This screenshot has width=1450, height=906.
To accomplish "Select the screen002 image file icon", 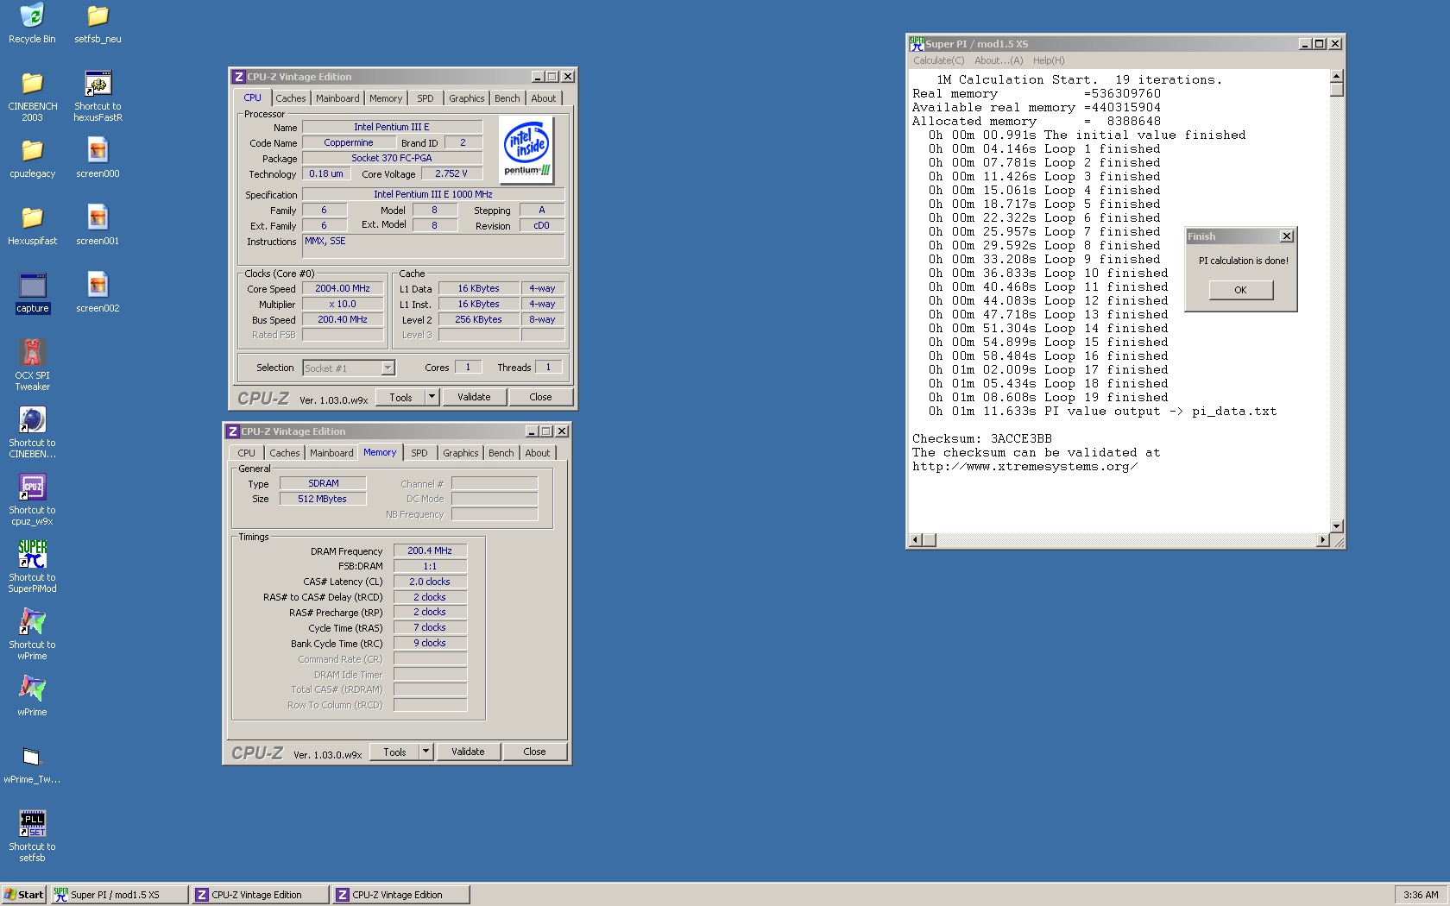I will pyautogui.click(x=98, y=293).
